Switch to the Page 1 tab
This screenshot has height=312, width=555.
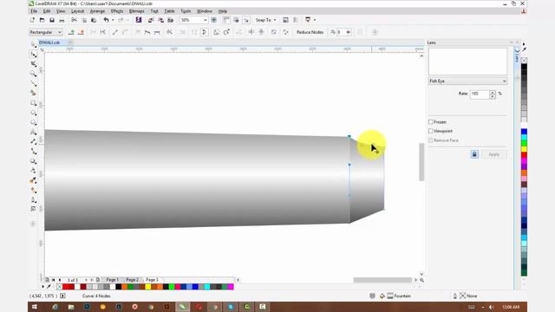[x=112, y=280]
